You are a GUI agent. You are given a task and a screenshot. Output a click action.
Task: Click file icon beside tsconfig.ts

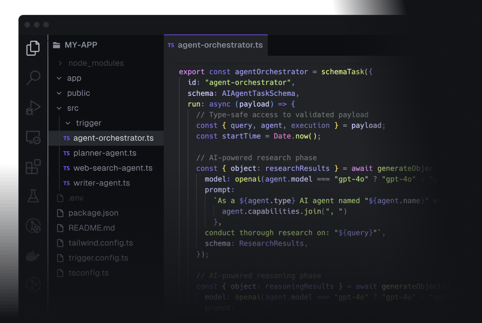(x=60, y=273)
